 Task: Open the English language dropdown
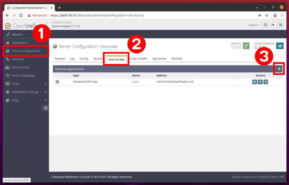pyautogui.click(x=254, y=25)
